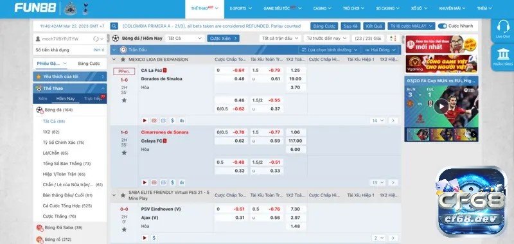Play the MUN vs FUL highlight video
The width and height of the screenshot is (514, 244).
[x=441, y=106]
